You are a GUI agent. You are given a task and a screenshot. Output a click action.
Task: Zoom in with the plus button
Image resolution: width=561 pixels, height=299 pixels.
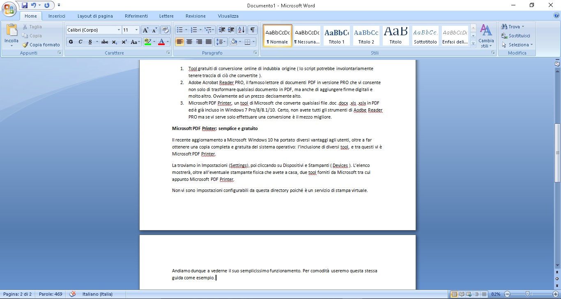click(x=556, y=294)
